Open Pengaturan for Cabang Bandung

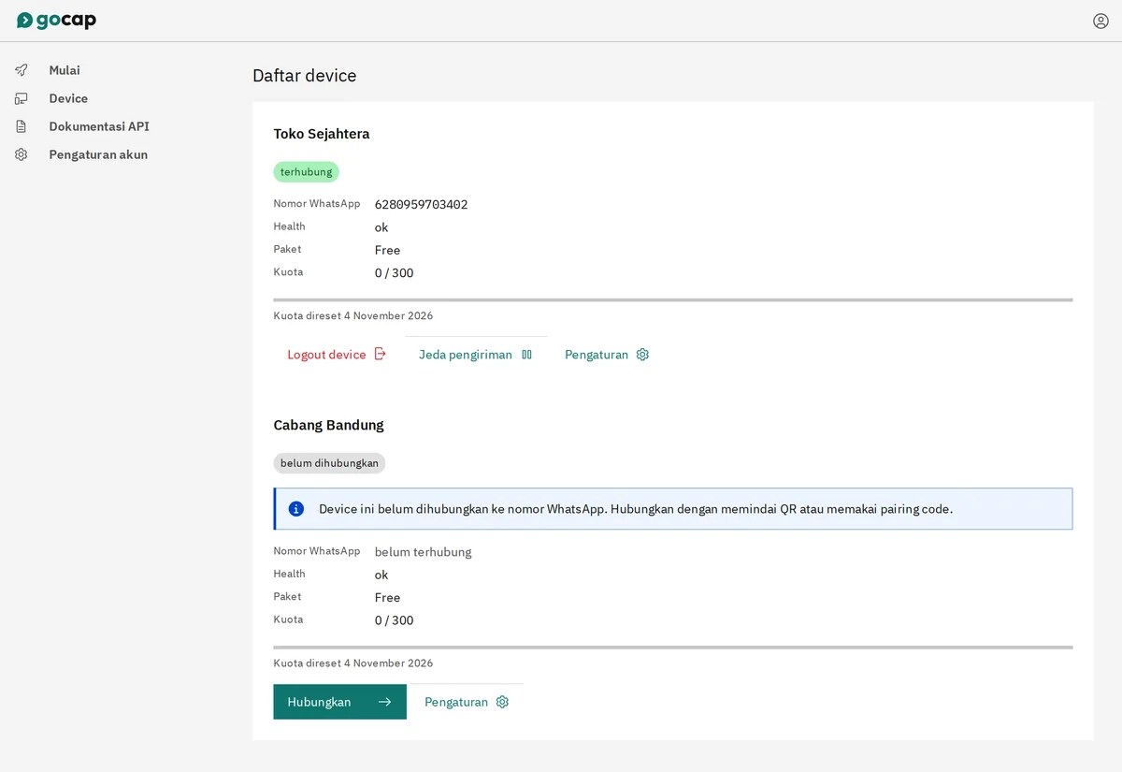click(x=467, y=702)
